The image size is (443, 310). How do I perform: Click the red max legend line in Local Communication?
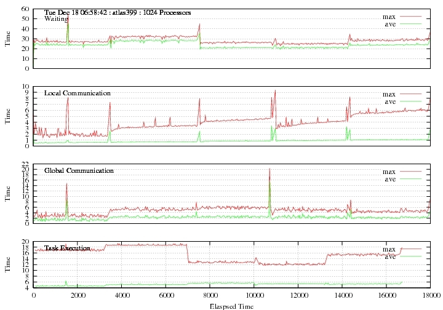click(410, 93)
